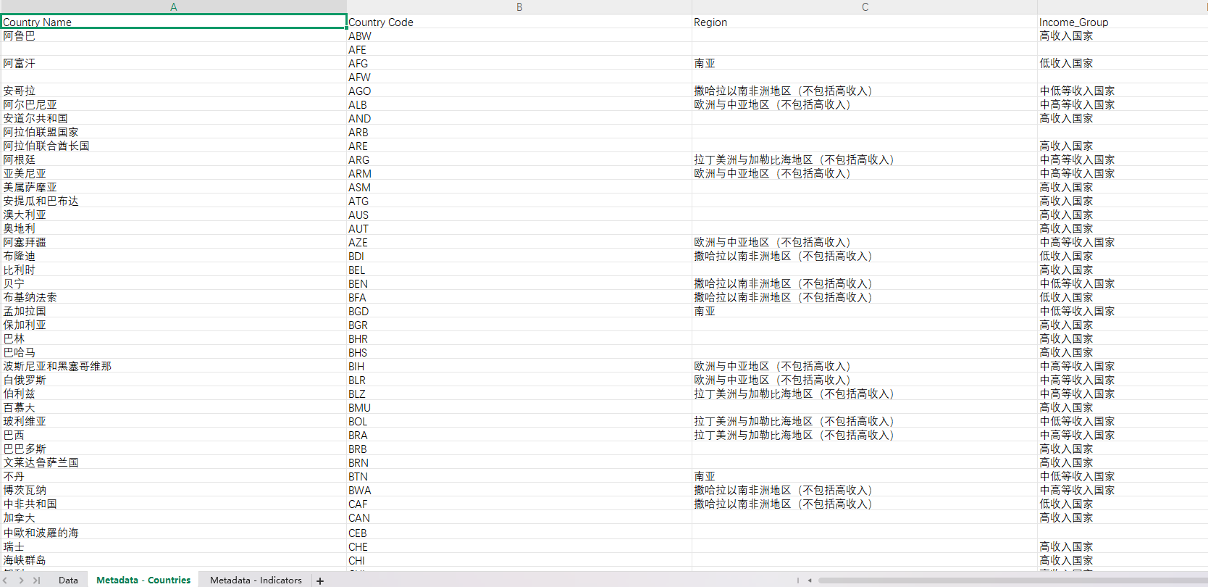Add a new sheet with plus icon
The width and height of the screenshot is (1208, 587).
pos(320,580)
